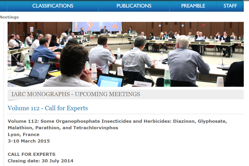Select the PREAMBLE tab in the navigation bar
Image resolution: width=249 pixels, height=166 pixels.
pos(193,5)
